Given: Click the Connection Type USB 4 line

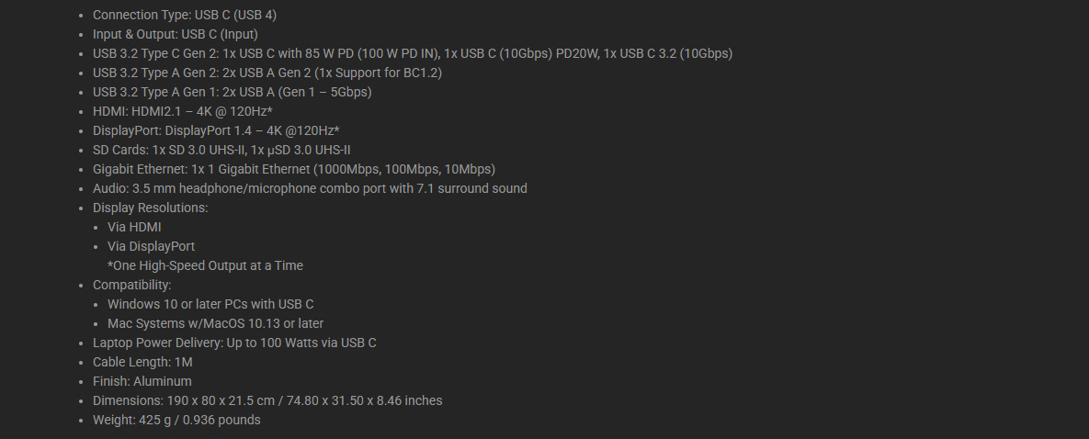Looking at the screenshot, I should tap(185, 15).
